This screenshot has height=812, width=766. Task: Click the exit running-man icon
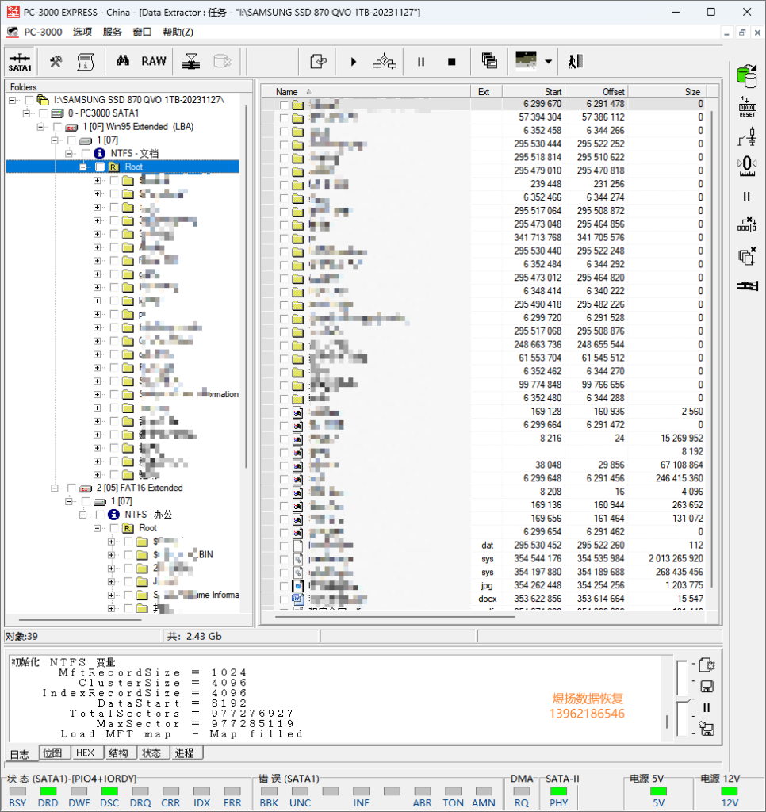pyautogui.click(x=576, y=61)
